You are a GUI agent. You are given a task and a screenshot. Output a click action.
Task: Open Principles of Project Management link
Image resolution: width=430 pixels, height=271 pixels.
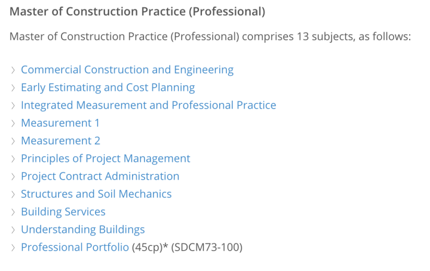pos(106,158)
